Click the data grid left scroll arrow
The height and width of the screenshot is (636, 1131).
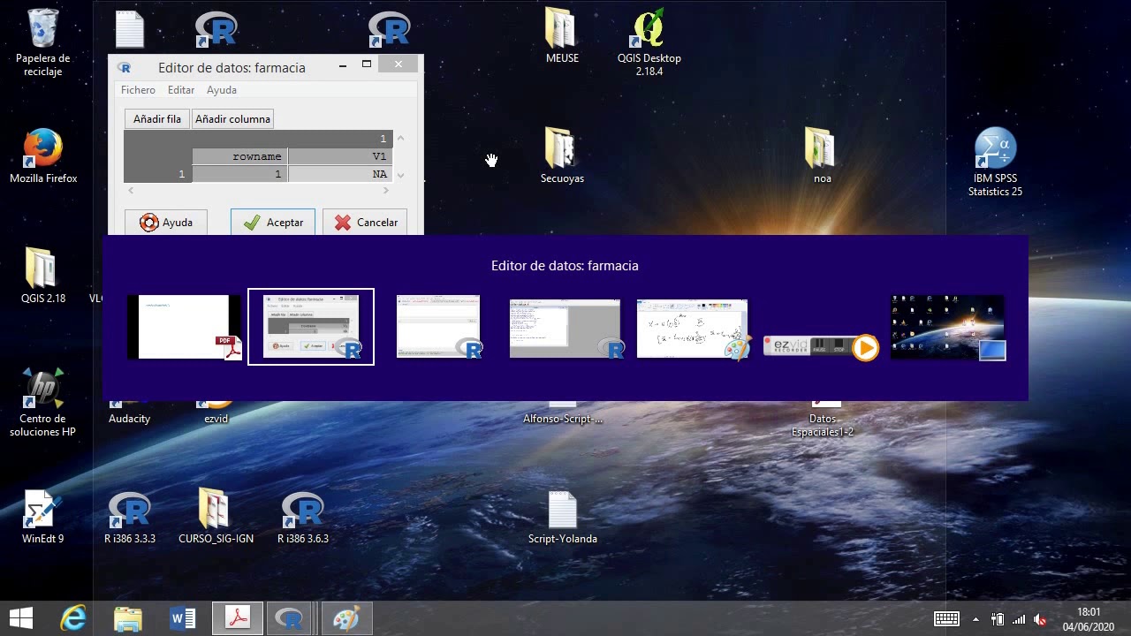[131, 190]
